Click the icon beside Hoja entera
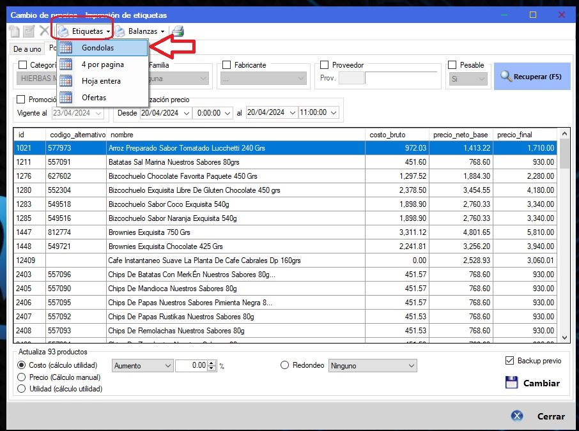 (66, 81)
